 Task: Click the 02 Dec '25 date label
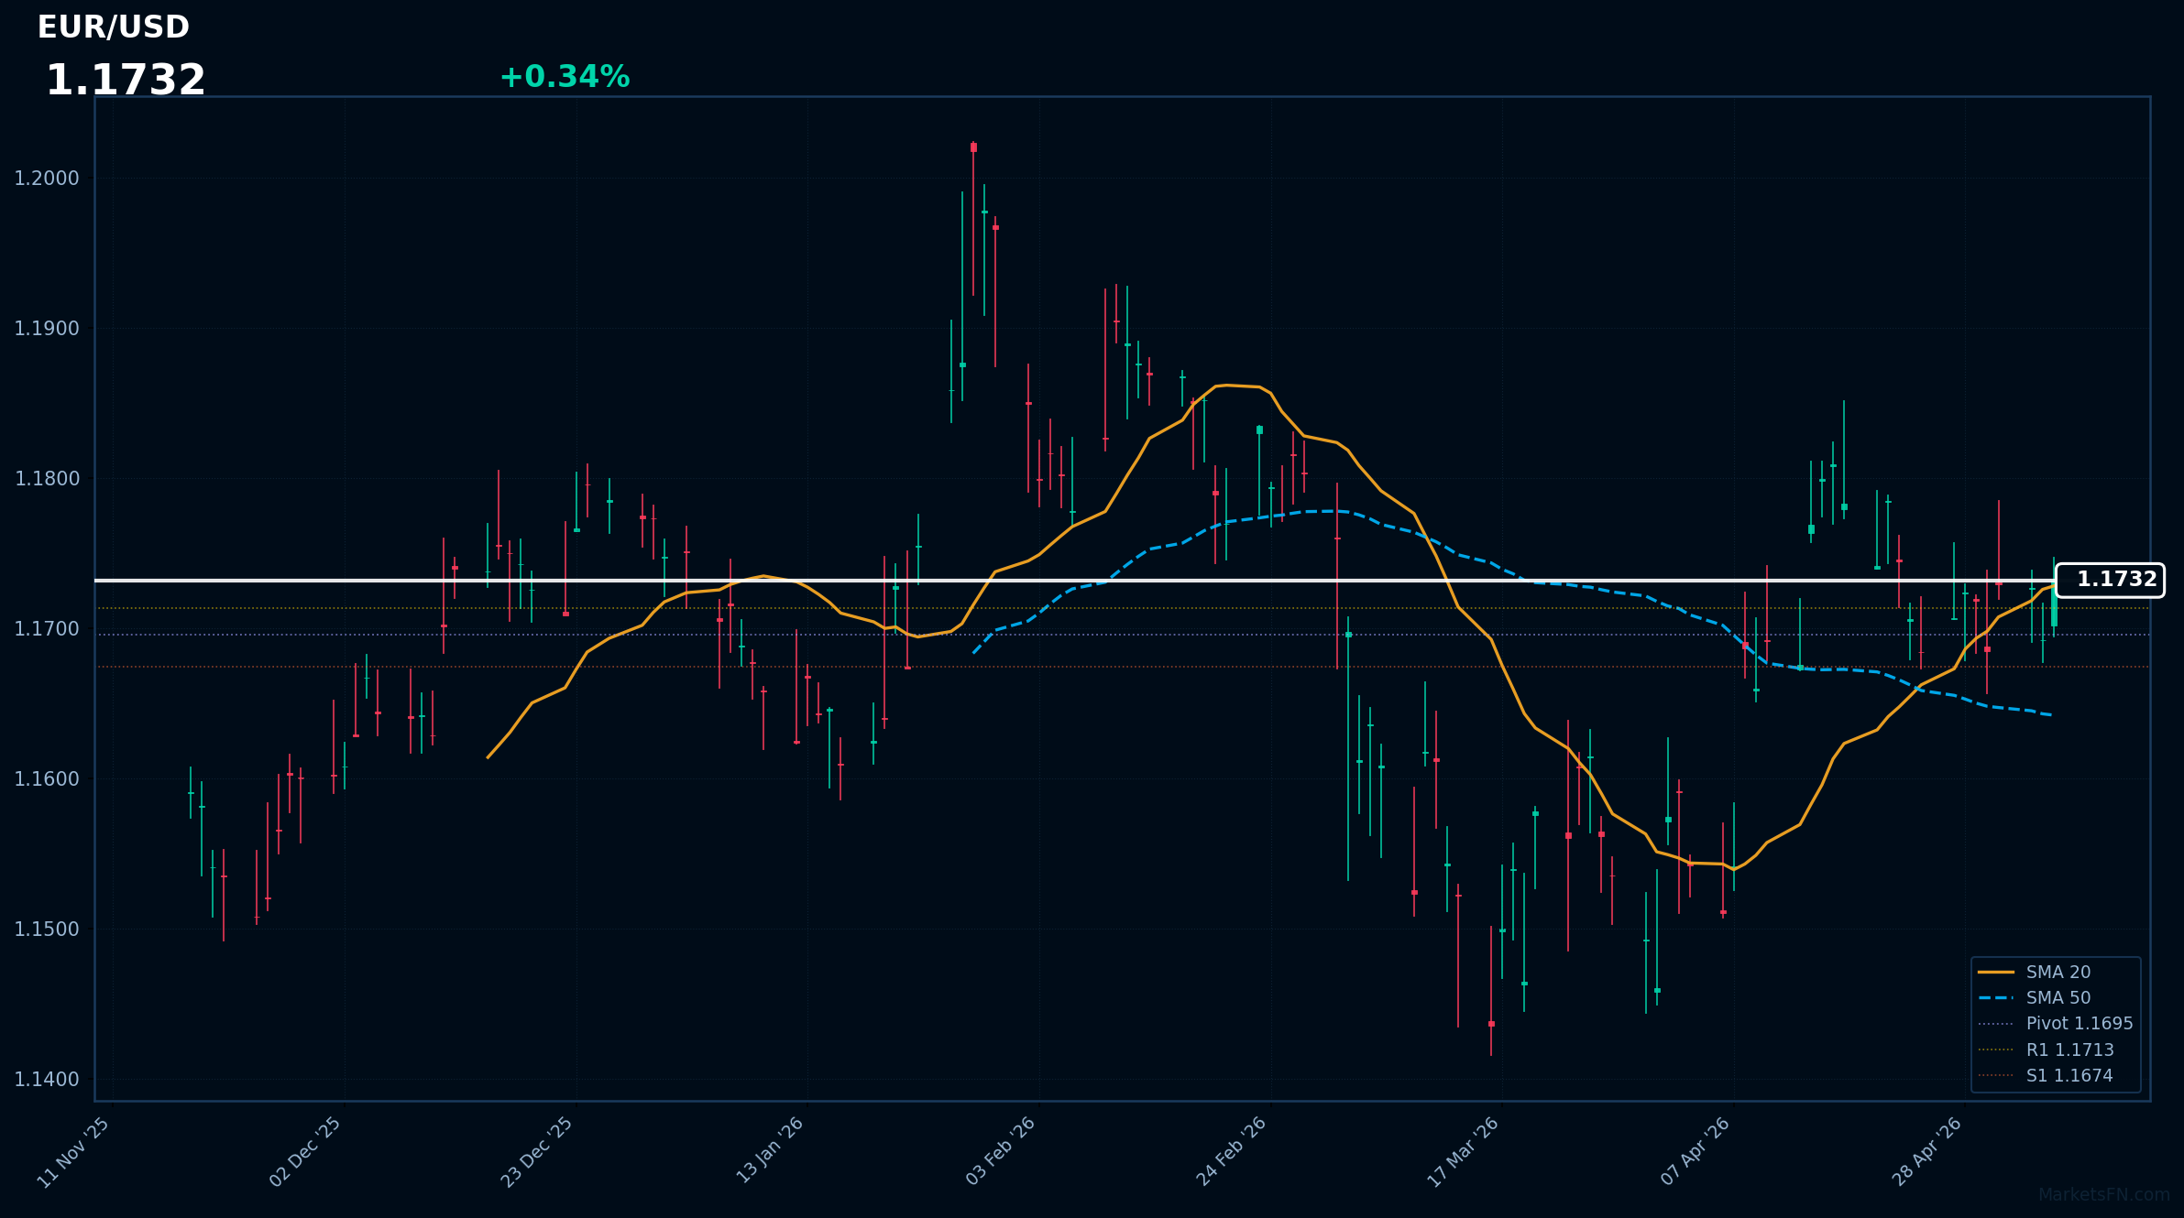[x=305, y=1153]
